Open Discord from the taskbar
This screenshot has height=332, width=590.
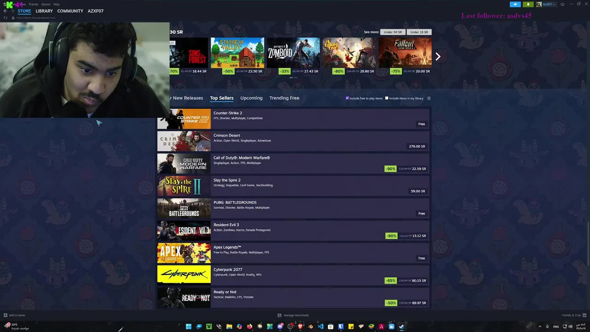click(x=280, y=326)
